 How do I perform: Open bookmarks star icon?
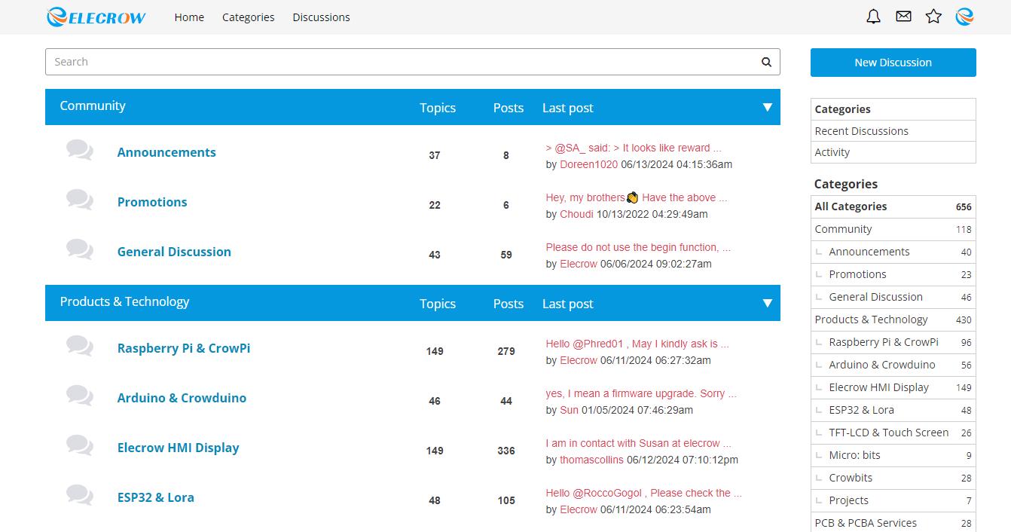point(933,17)
